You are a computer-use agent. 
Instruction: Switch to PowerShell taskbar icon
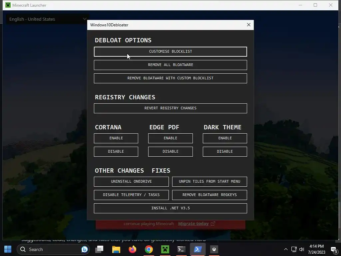tap(197, 249)
